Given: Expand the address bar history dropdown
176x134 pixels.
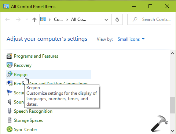Looking at the screenshot, I should [x=106, y=19].
